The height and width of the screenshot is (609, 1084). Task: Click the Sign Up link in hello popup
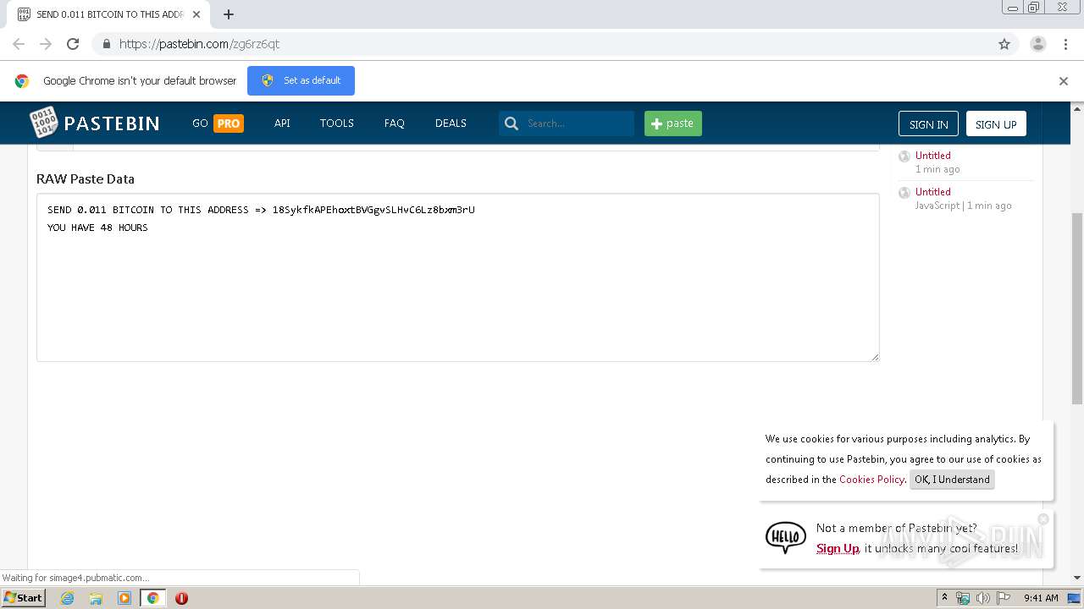point(838,549)
